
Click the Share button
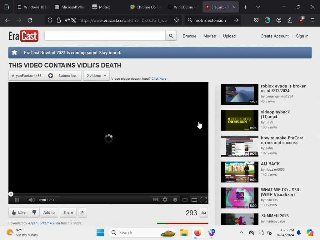tap(68, 212)
